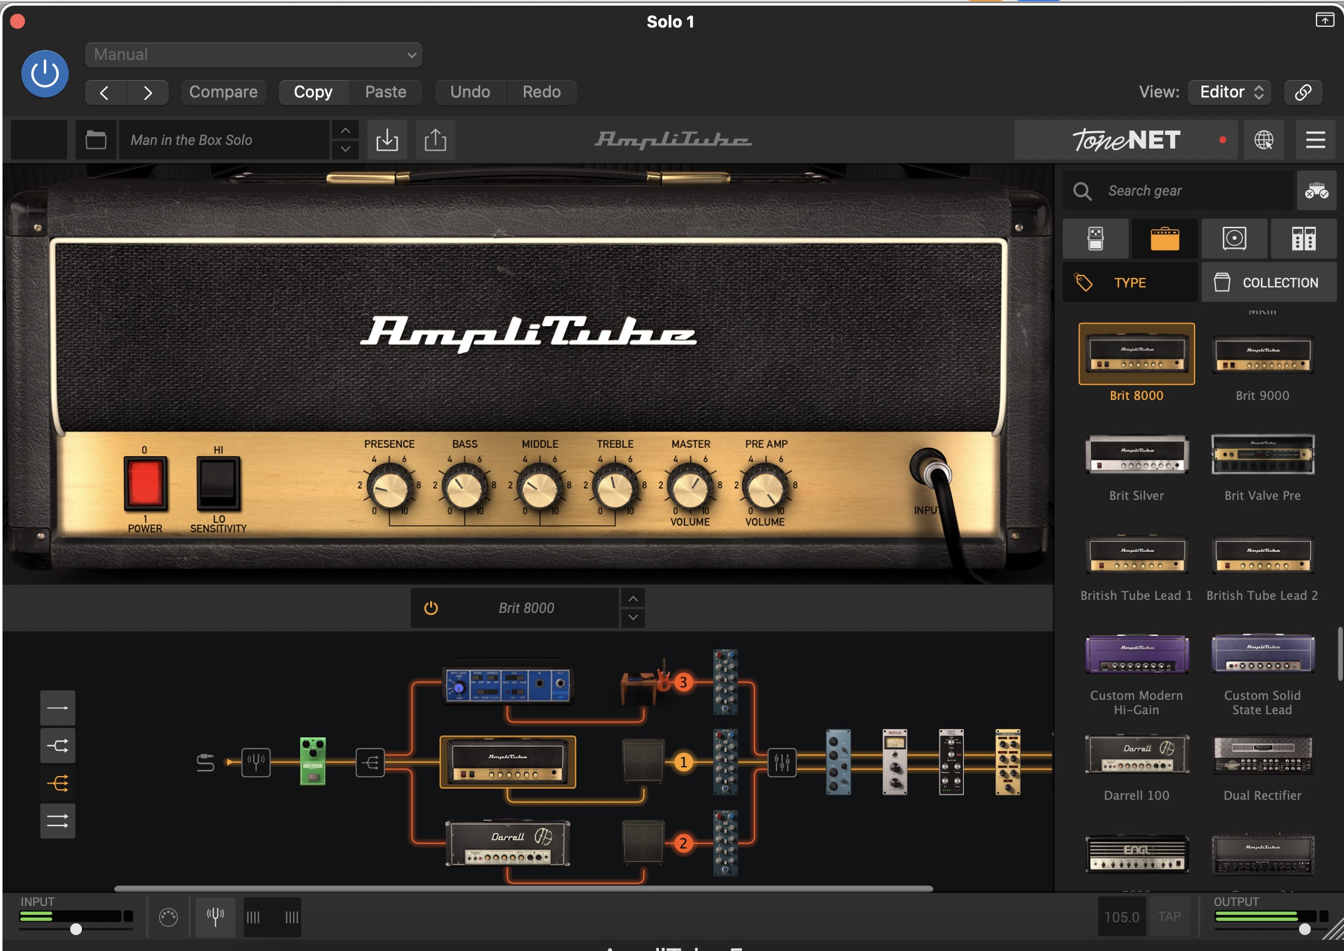The height and width of the screenshot is (951, 1344).
Task: Select the single serial chain routing icon
Action: (58, 708)
